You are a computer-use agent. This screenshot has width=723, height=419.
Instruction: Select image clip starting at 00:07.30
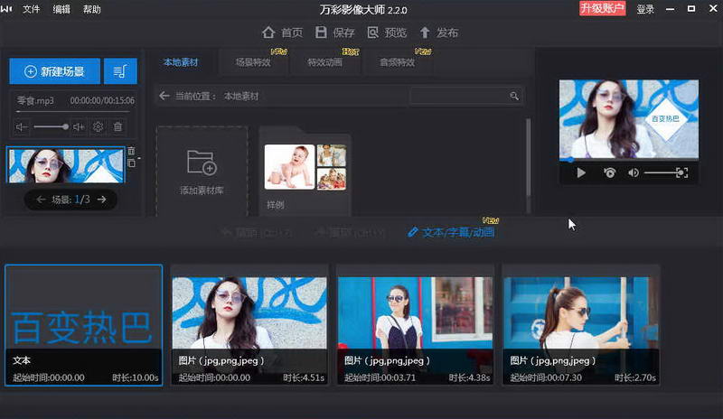[x=580, y=325]
